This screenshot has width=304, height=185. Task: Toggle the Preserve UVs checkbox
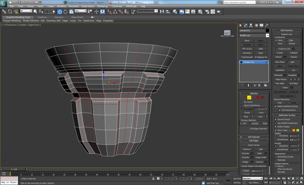[x=276, y=49]
